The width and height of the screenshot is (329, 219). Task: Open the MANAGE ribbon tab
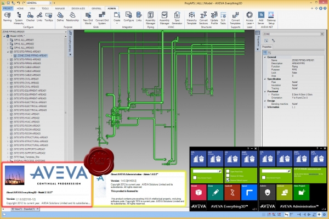pyautogui.click(x=60, y=8)
